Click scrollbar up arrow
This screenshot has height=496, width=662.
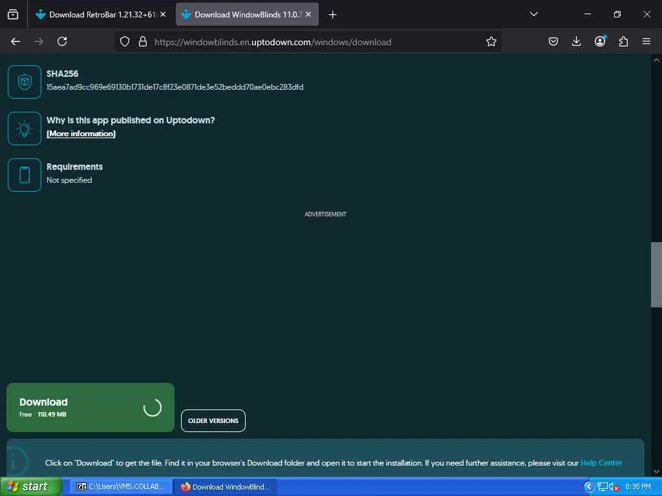[x=656, y=60]
